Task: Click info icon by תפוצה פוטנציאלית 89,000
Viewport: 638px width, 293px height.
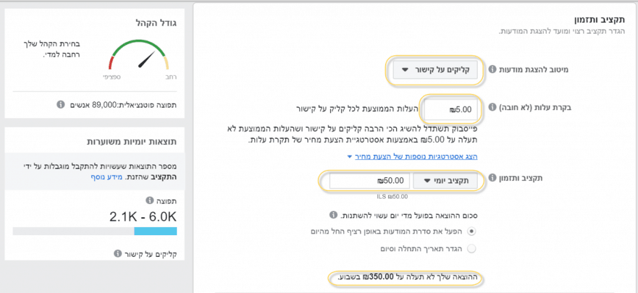Action: [60, 105]
